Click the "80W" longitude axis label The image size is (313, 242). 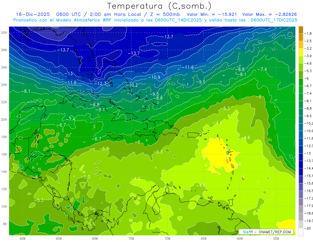pos(95,239)
